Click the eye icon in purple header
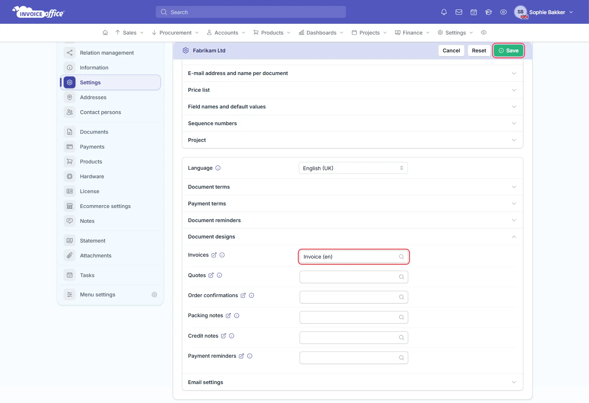The height and width of the screenshot is (403, 589). point(503,12)
